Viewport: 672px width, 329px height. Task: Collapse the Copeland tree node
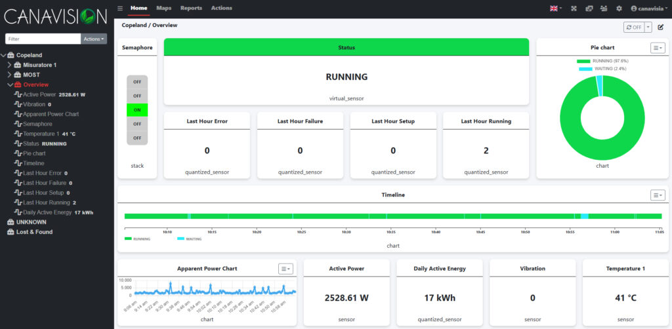3,55
